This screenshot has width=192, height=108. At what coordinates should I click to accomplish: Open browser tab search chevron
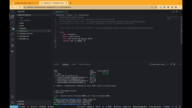(x=180, y=3)
